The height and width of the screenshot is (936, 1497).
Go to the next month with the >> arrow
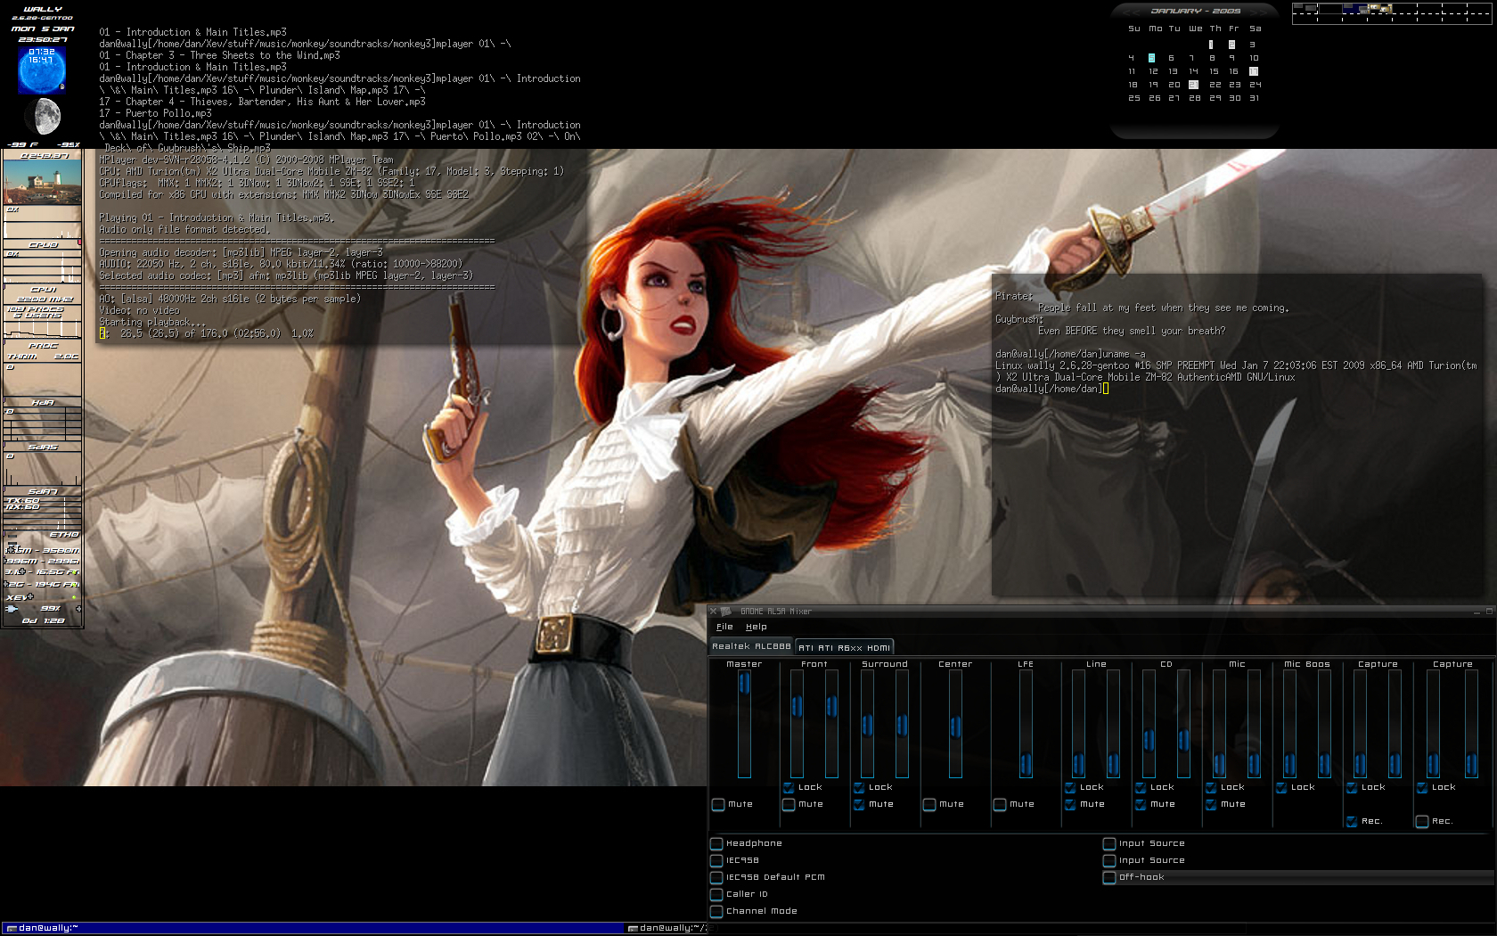tap(1257, 12)
